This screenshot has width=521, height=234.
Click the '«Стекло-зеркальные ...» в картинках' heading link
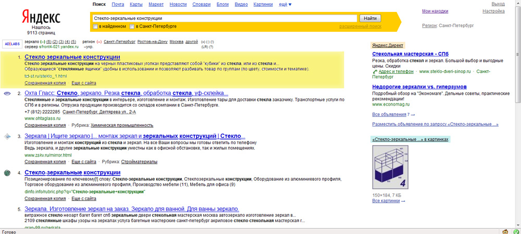411,139
